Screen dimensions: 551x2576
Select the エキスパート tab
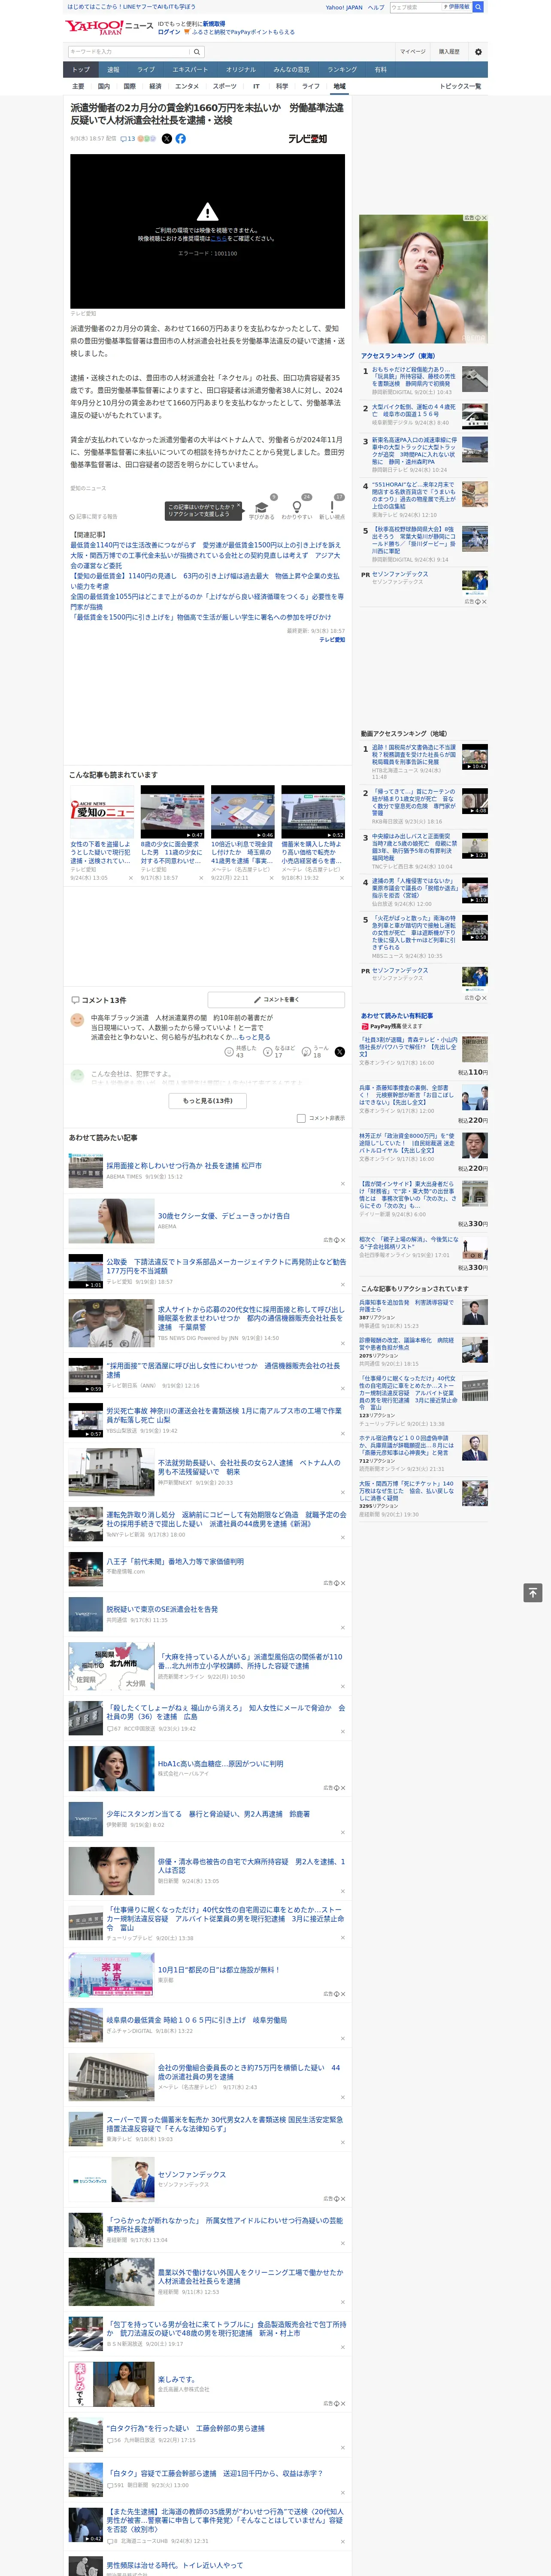[x=190, y=70]
